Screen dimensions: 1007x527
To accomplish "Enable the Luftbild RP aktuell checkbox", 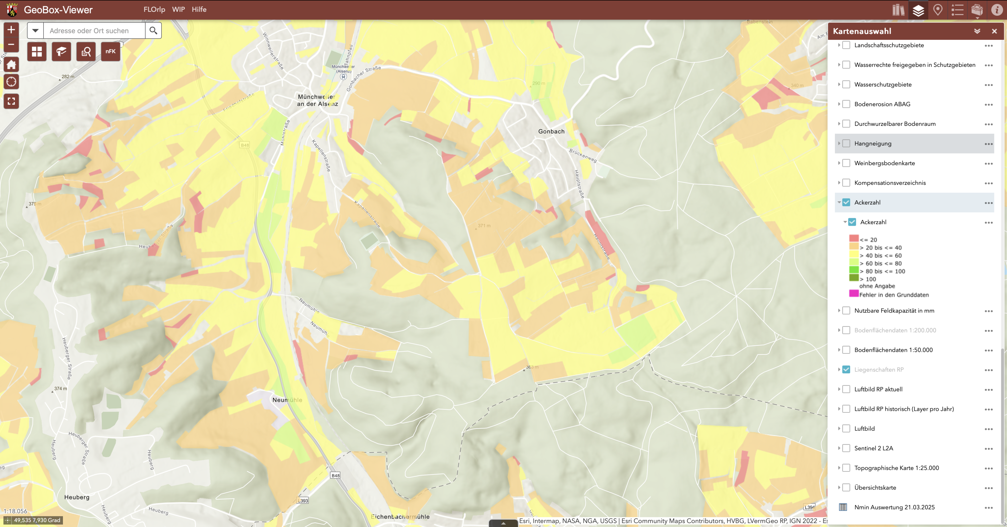I will pyautogui.click(x=846, y=389).
